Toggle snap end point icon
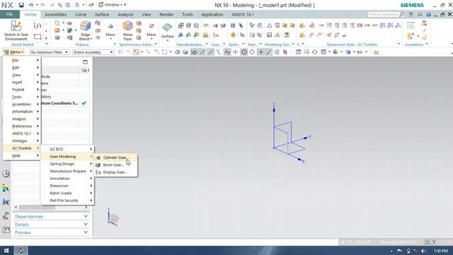The image size is (453, 255). 202,52
